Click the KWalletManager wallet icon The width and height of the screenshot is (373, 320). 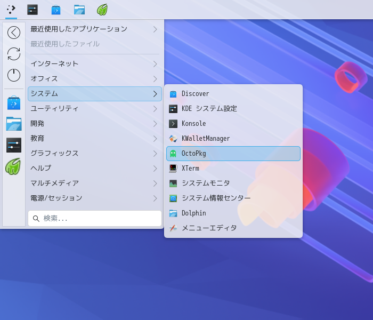(173, 139)
